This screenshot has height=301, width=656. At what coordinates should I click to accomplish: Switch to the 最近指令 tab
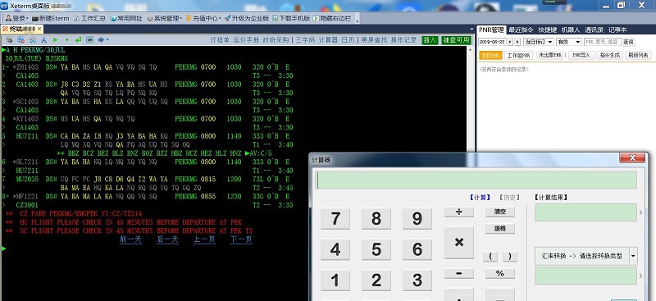[521, 30]
